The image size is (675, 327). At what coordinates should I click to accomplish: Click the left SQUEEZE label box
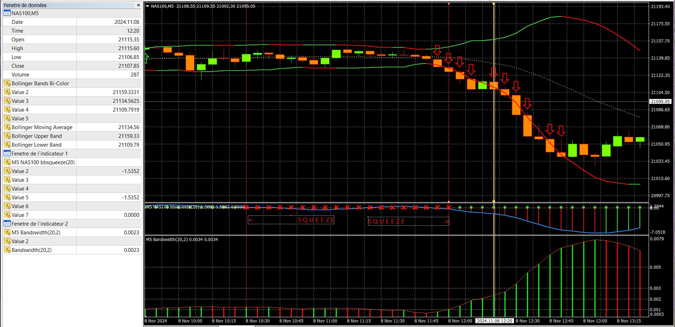(x=291, y=220)
